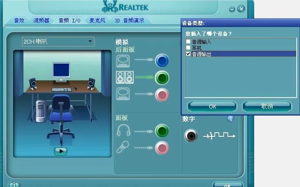This screenshot has width=300, height=187.
Task: Open digital settings wrench icon beside 数字
Action: tap(231, 119)
